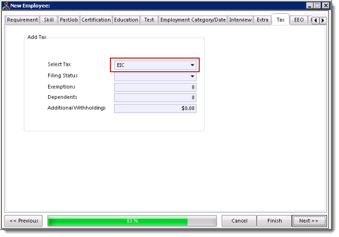Open the Employment Category/Date tab
Viewport: 339px width, 237px height.
(x=193, y=20)
